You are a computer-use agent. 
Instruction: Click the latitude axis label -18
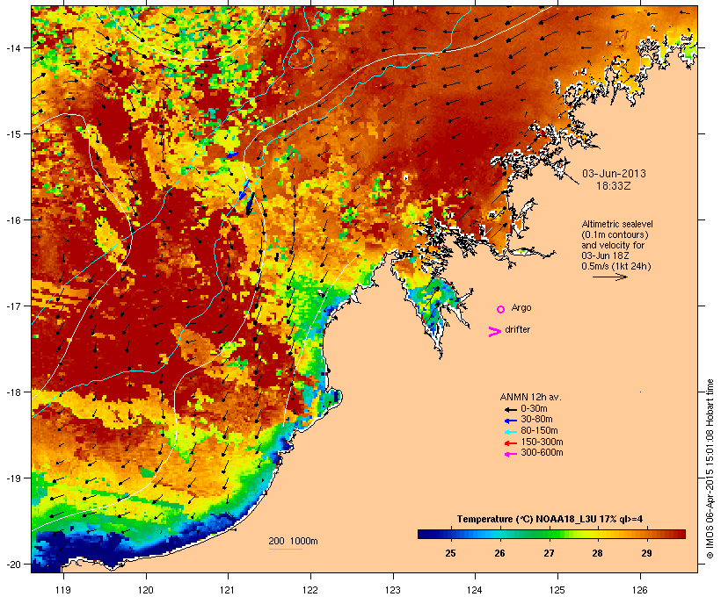click(12, 392)
